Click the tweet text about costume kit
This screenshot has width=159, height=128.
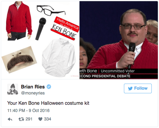click(x=48, y=103)
